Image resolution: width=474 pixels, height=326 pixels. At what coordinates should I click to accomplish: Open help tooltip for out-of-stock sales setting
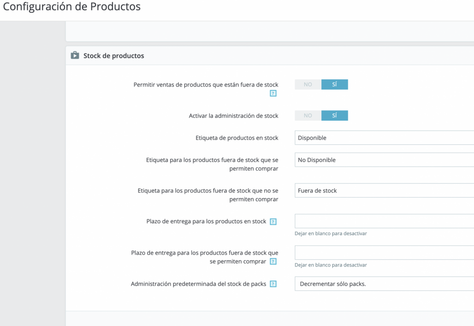[273, 93]
